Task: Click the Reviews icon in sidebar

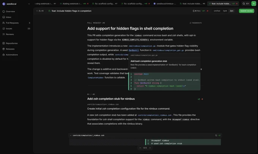Action: point(4,34)
